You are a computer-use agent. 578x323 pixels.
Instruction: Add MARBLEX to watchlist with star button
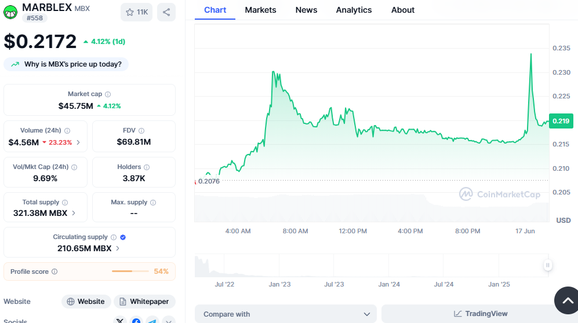click(136, 12)
